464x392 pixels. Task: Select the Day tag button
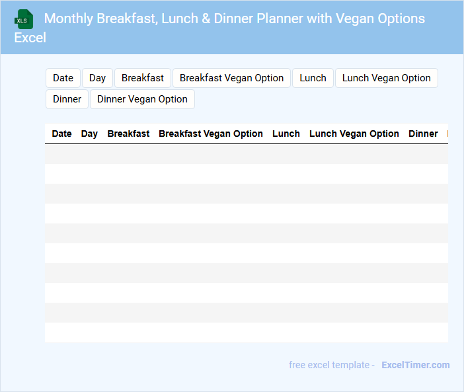coord(97,78)
